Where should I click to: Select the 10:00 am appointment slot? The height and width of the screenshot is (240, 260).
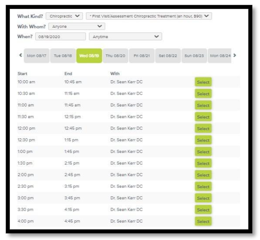pos(203,82)
